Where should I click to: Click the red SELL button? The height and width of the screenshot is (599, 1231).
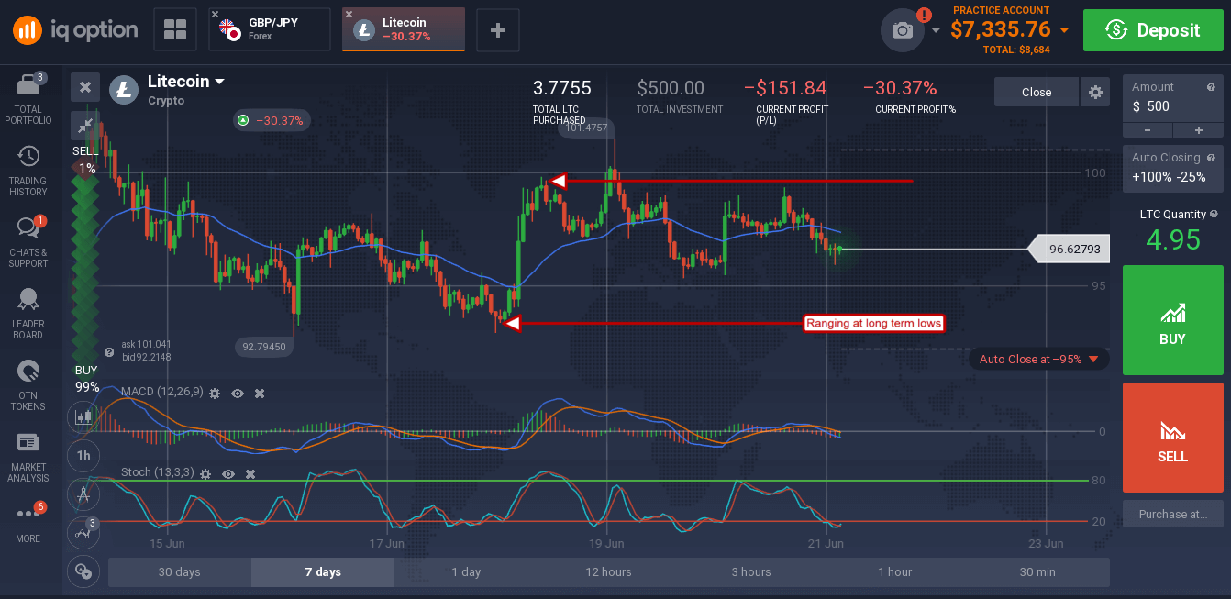1173,437
